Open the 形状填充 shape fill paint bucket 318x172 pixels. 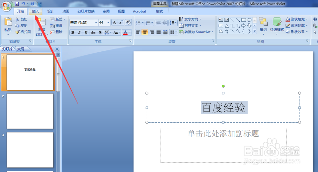(x=296, y=19)
